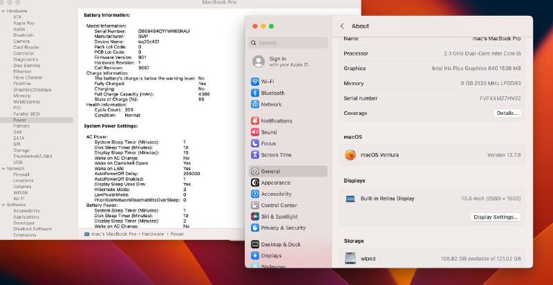The image size is (553, 285).
Task: Open Screen Time settings
Action: tap(276, 155)
